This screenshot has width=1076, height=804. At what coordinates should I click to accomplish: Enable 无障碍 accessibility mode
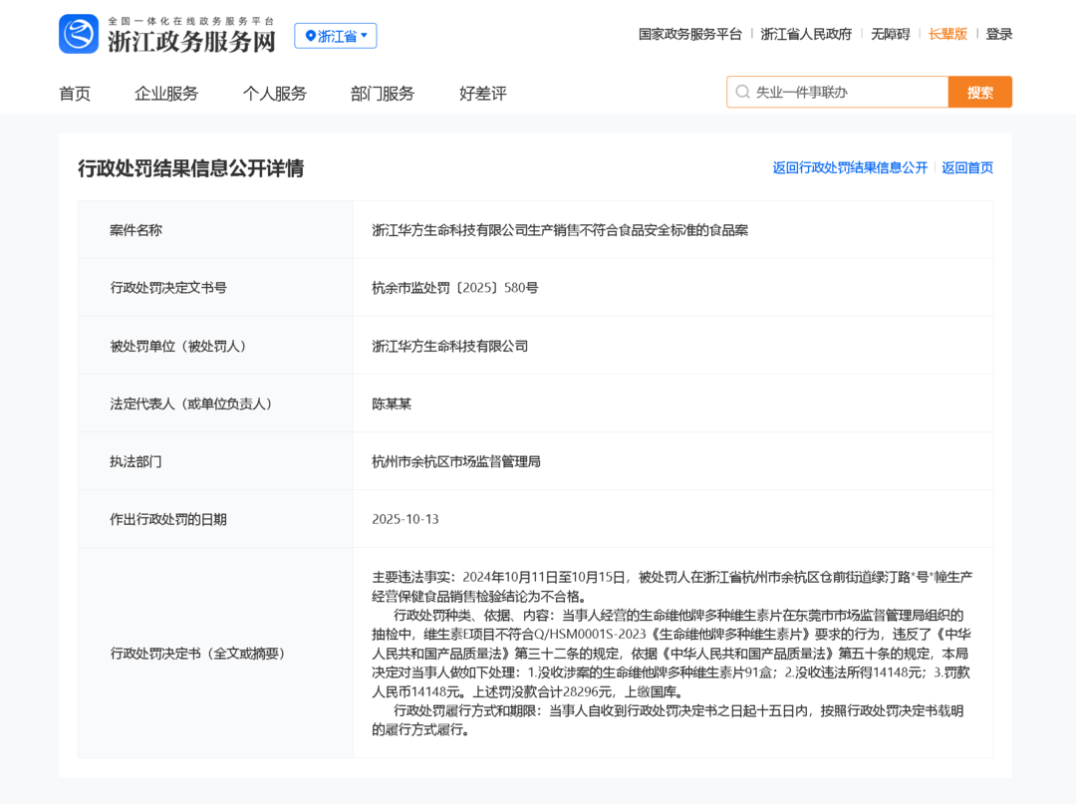[890, 34]
